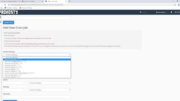
Task: Click the Update Email button
Action: point(8,22)
